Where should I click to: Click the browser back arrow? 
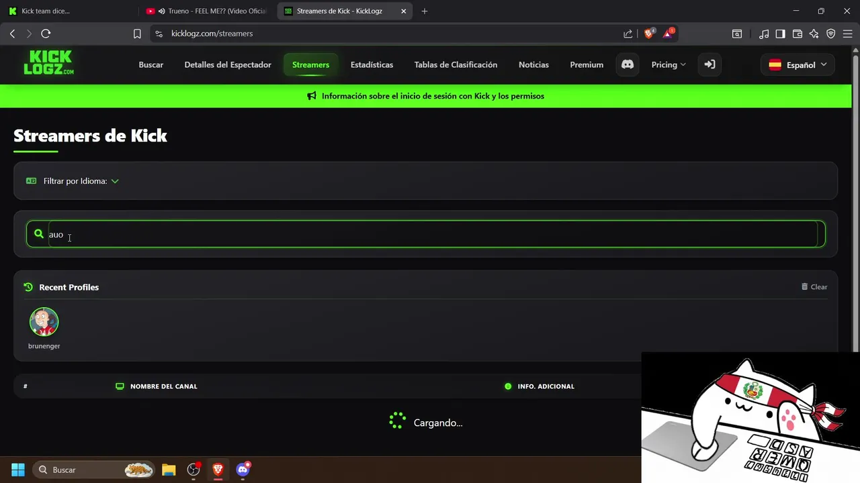[12, 34]
